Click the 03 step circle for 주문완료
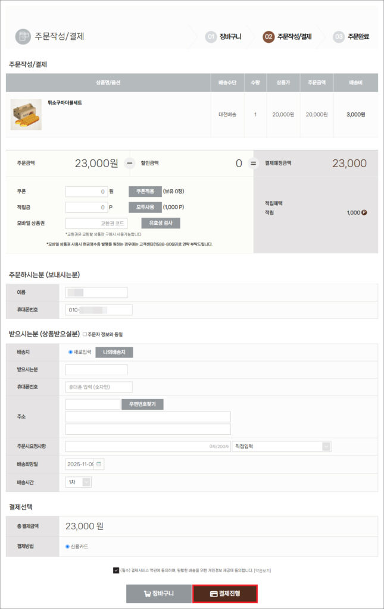Image resolution: width=384 pixels, height=609 pixels. [x=339, y=37]
